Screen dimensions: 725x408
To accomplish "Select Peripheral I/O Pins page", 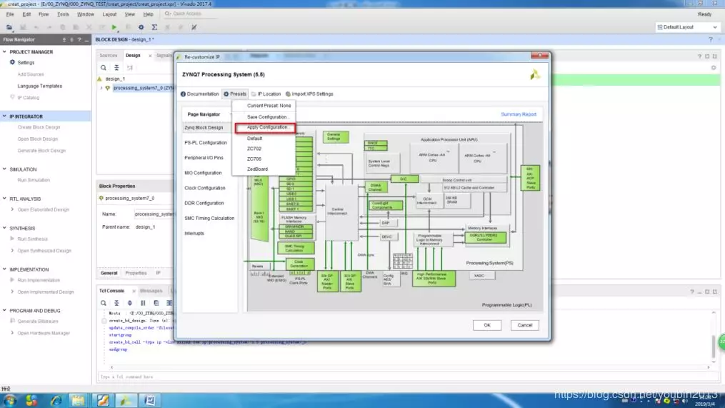I will pyautogui.click(x=204, y=158).
